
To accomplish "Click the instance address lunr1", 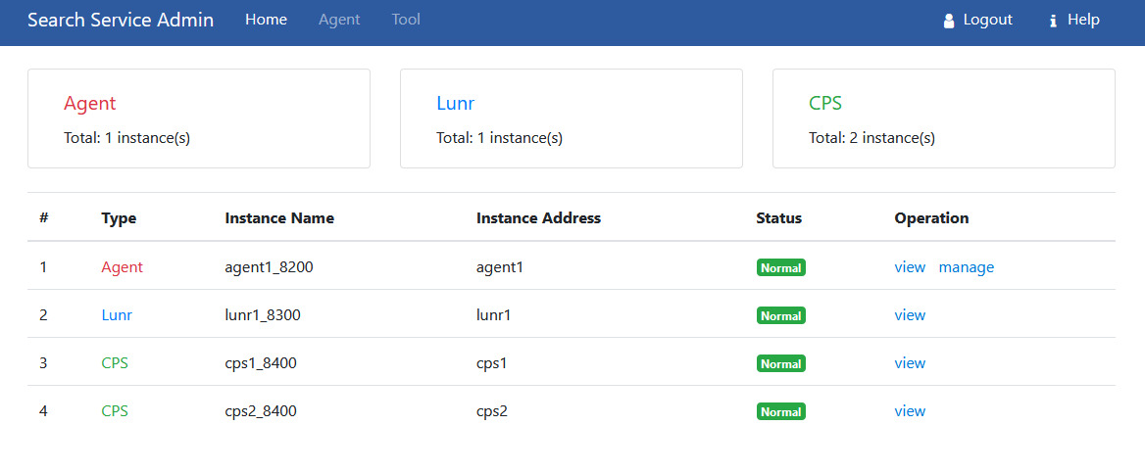I will (493, 315).
